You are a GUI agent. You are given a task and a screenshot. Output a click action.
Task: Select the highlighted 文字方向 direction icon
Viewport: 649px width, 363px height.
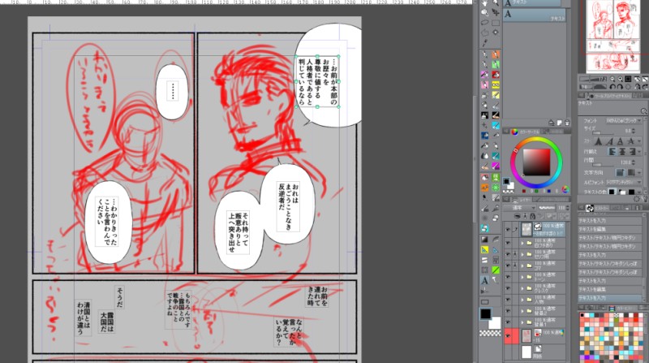point(620,172)
